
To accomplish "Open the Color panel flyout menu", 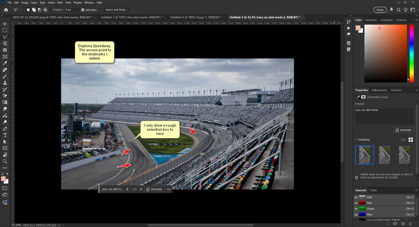I will tap(416, 20).
